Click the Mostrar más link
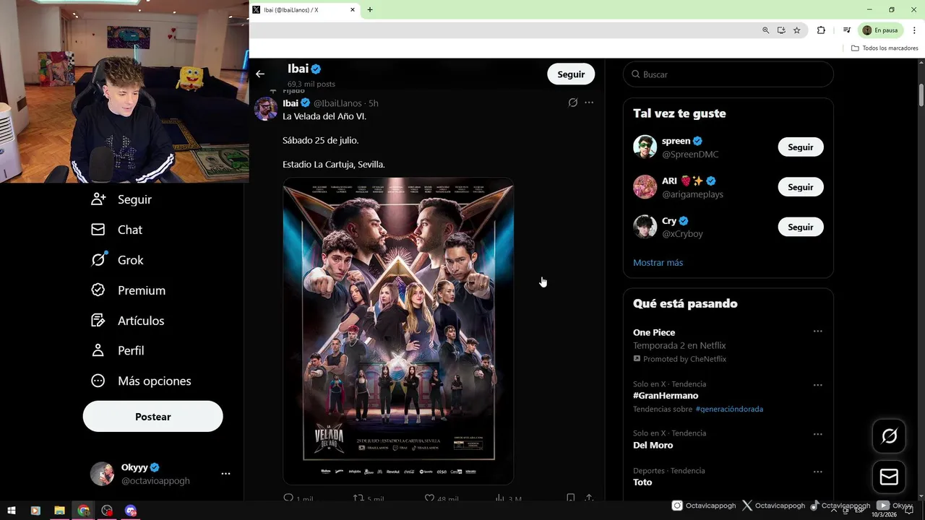The image size is (925, 520). pos(658,262)
